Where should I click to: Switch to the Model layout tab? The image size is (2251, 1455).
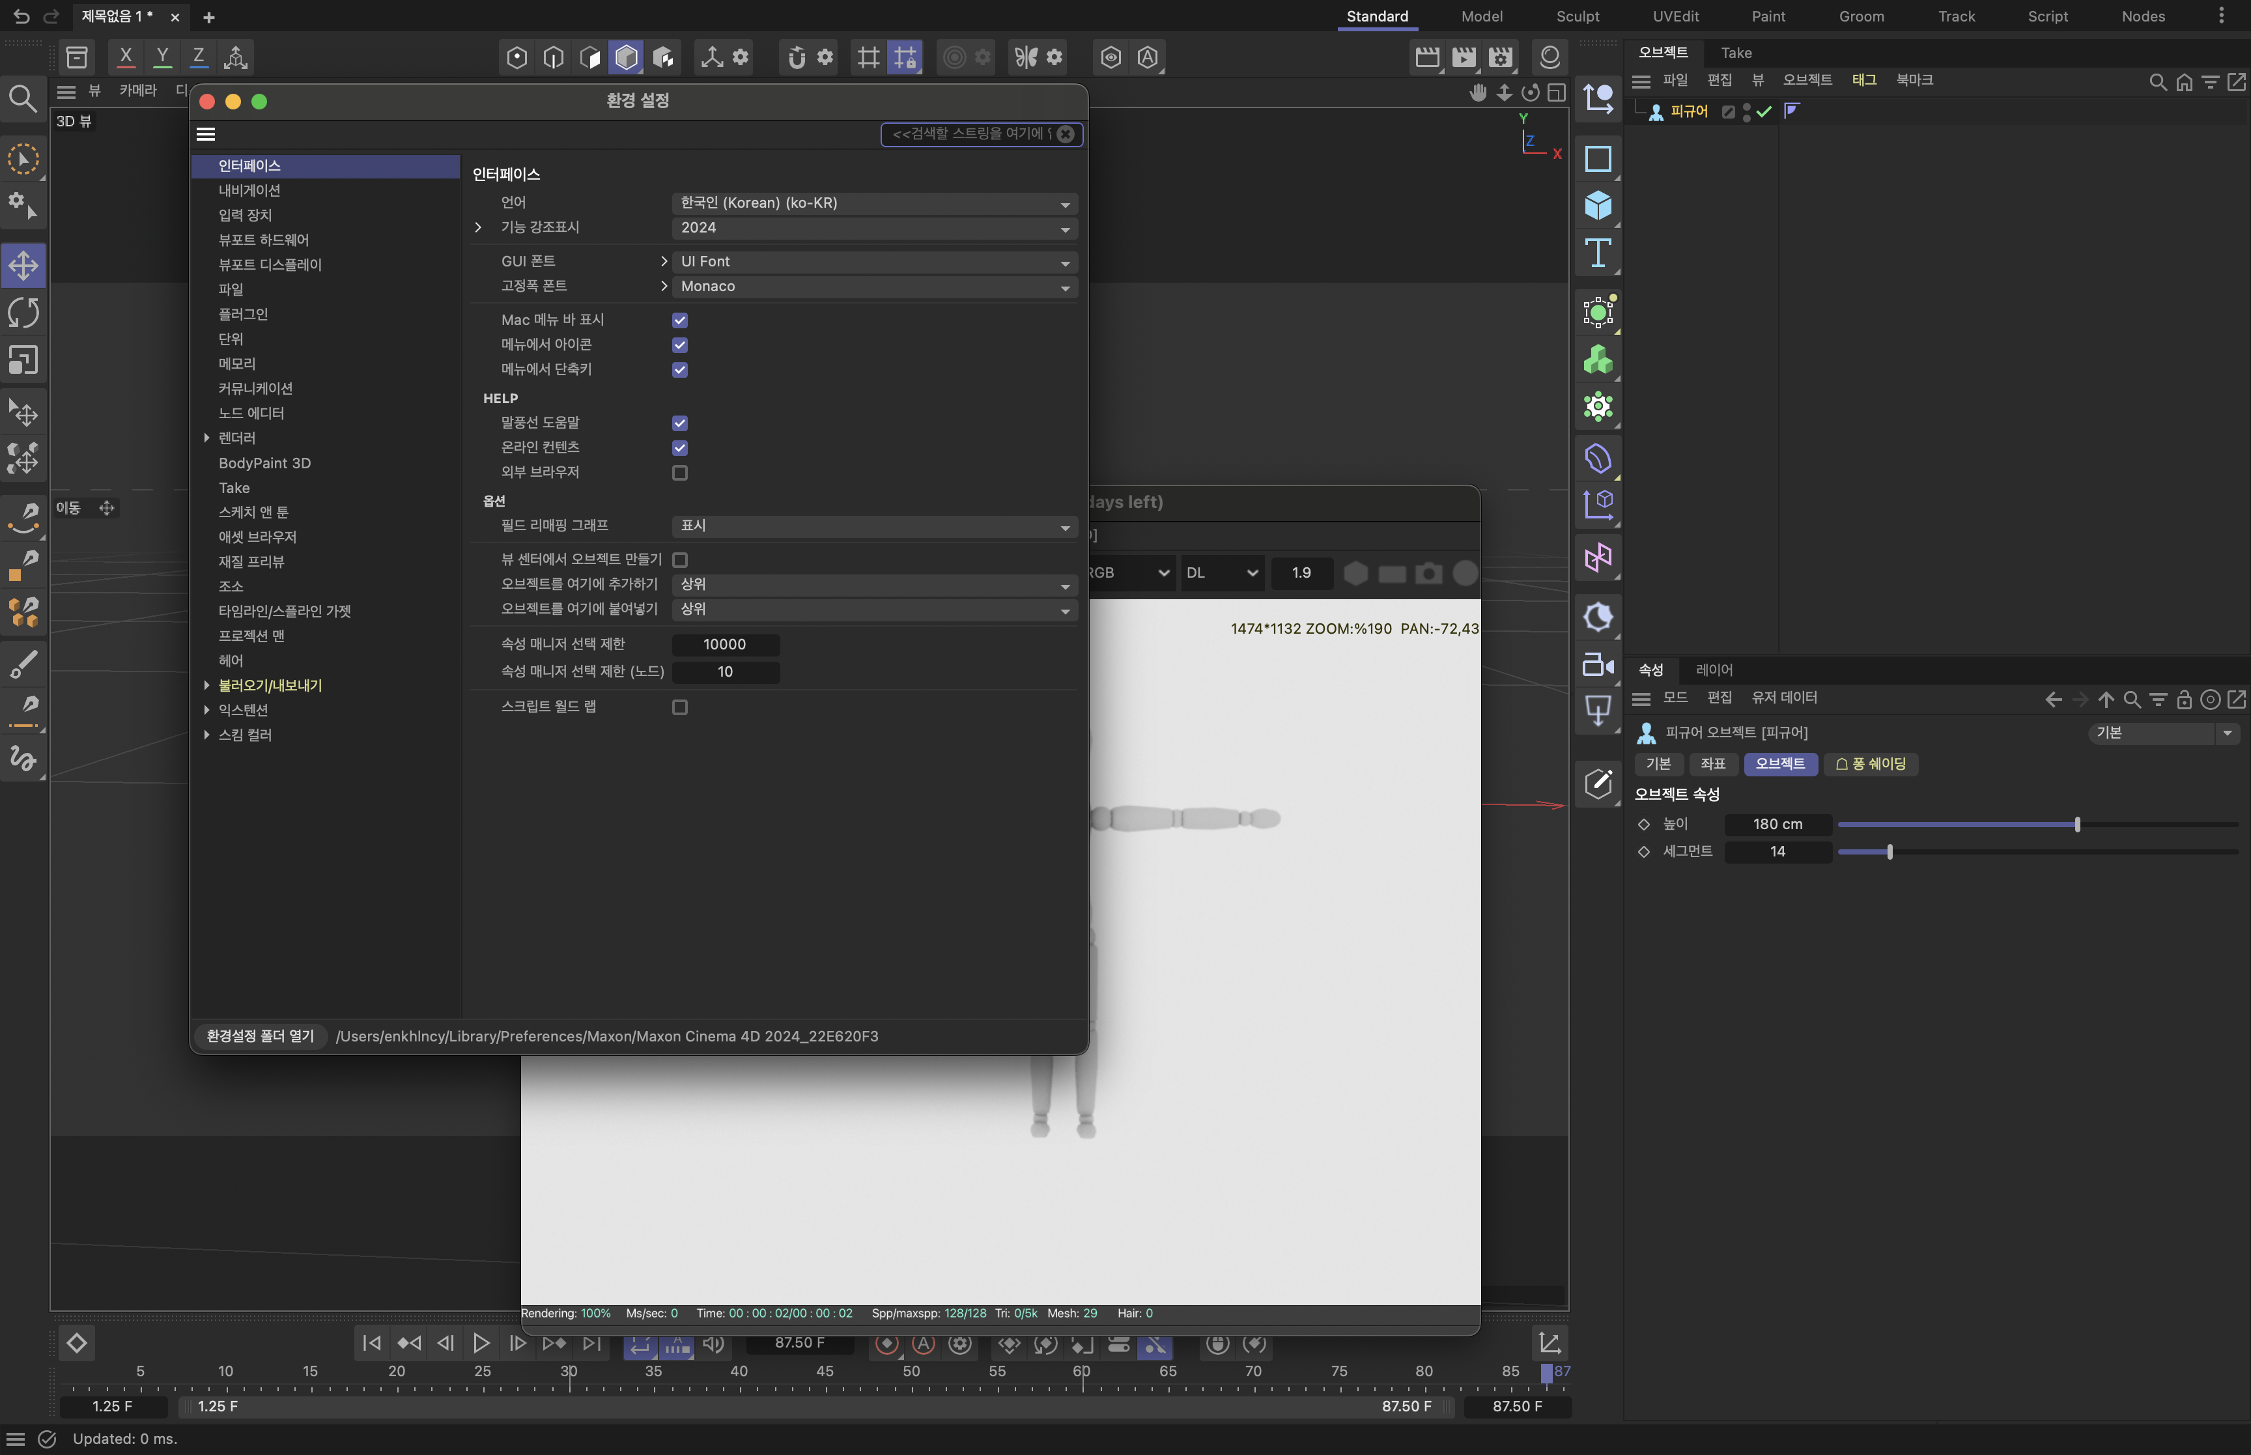click(x=1481, y=16)
